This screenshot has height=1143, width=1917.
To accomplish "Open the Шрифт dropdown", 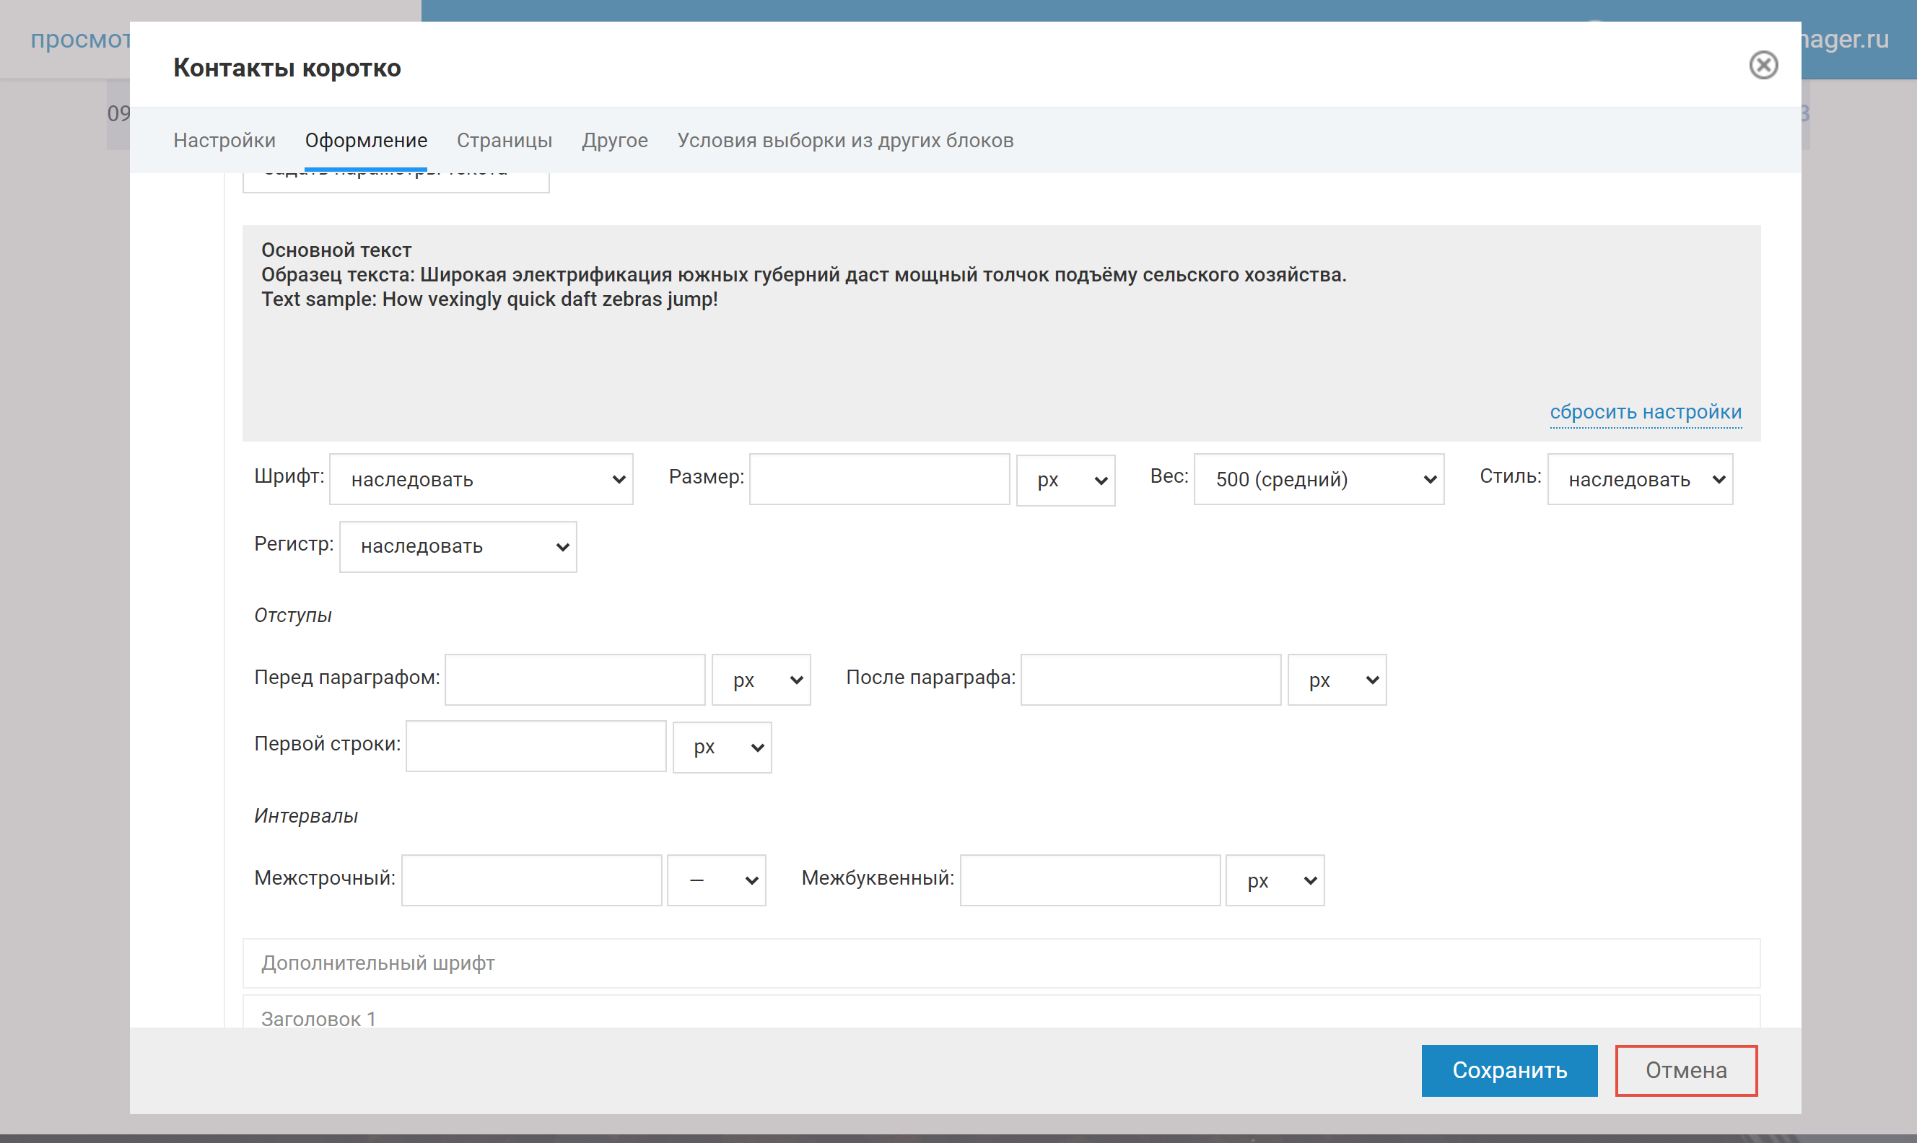I will (481, 479).
